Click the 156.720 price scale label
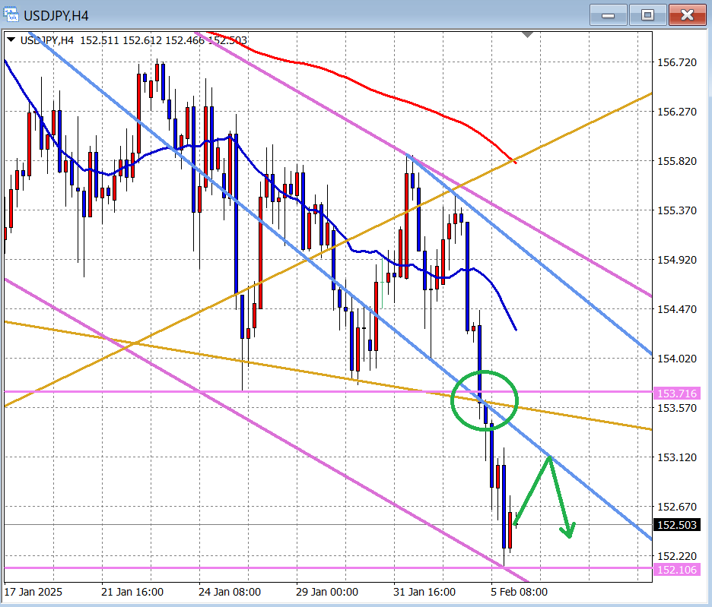 [x=676, y=62]
